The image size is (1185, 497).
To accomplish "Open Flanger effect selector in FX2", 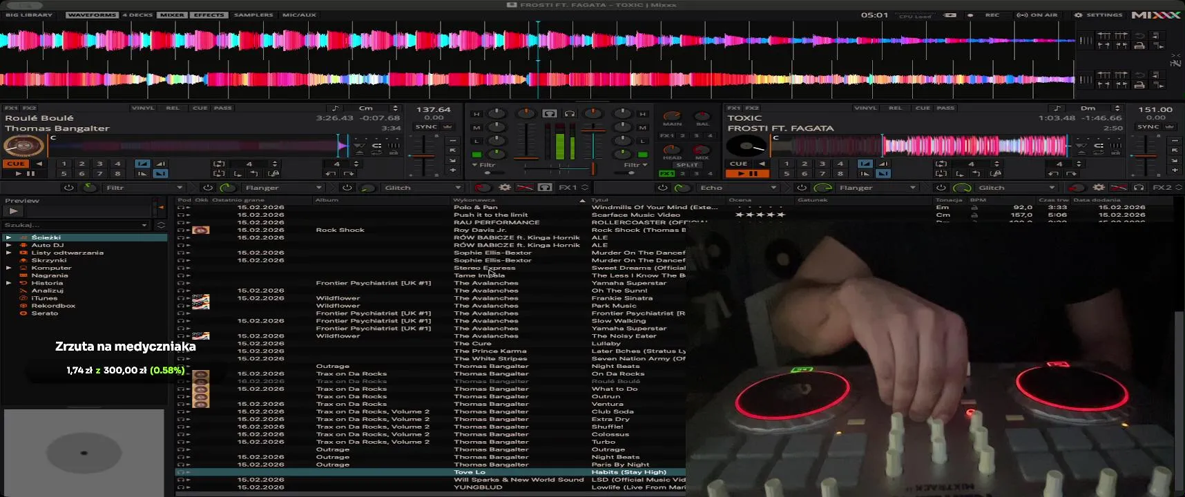I will pos(877,188).
